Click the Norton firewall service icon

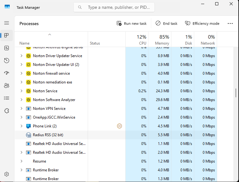pos(29,73)
